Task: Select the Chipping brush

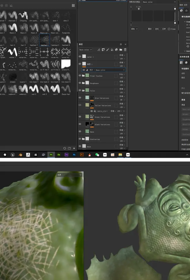Action: coord(23,16)
